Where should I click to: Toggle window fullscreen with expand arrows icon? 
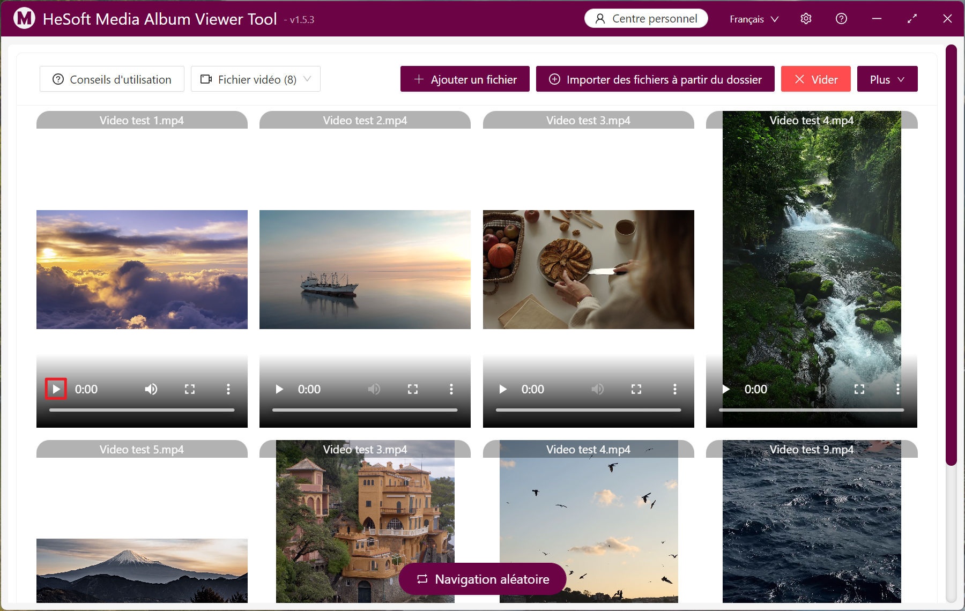(x=912, y=19)
